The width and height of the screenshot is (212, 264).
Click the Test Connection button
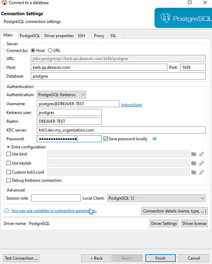click(x=21, y=258)
